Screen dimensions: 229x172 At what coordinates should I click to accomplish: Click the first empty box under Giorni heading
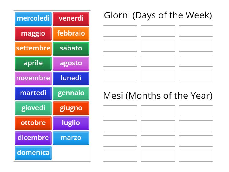coord(120,31)
